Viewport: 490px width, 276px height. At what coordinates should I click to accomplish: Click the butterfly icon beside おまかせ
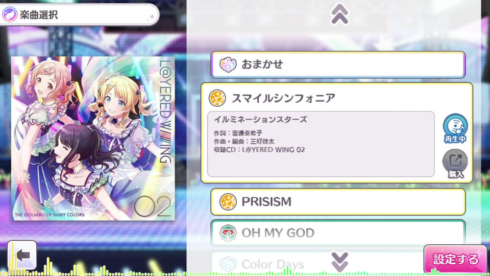point(228,65)
